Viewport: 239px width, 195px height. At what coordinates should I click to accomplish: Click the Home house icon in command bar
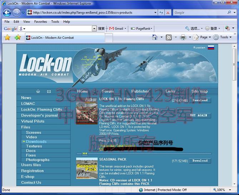pos(155,37)
